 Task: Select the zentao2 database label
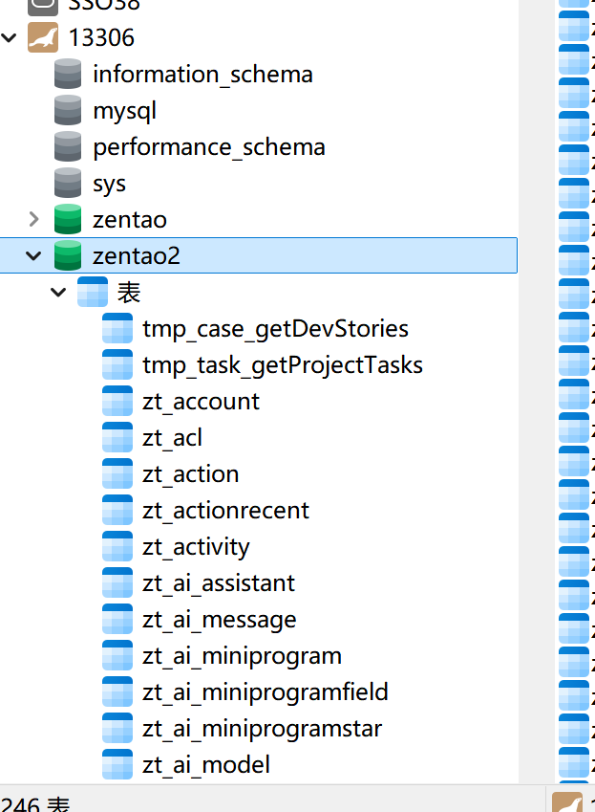[x=137, y=255]
